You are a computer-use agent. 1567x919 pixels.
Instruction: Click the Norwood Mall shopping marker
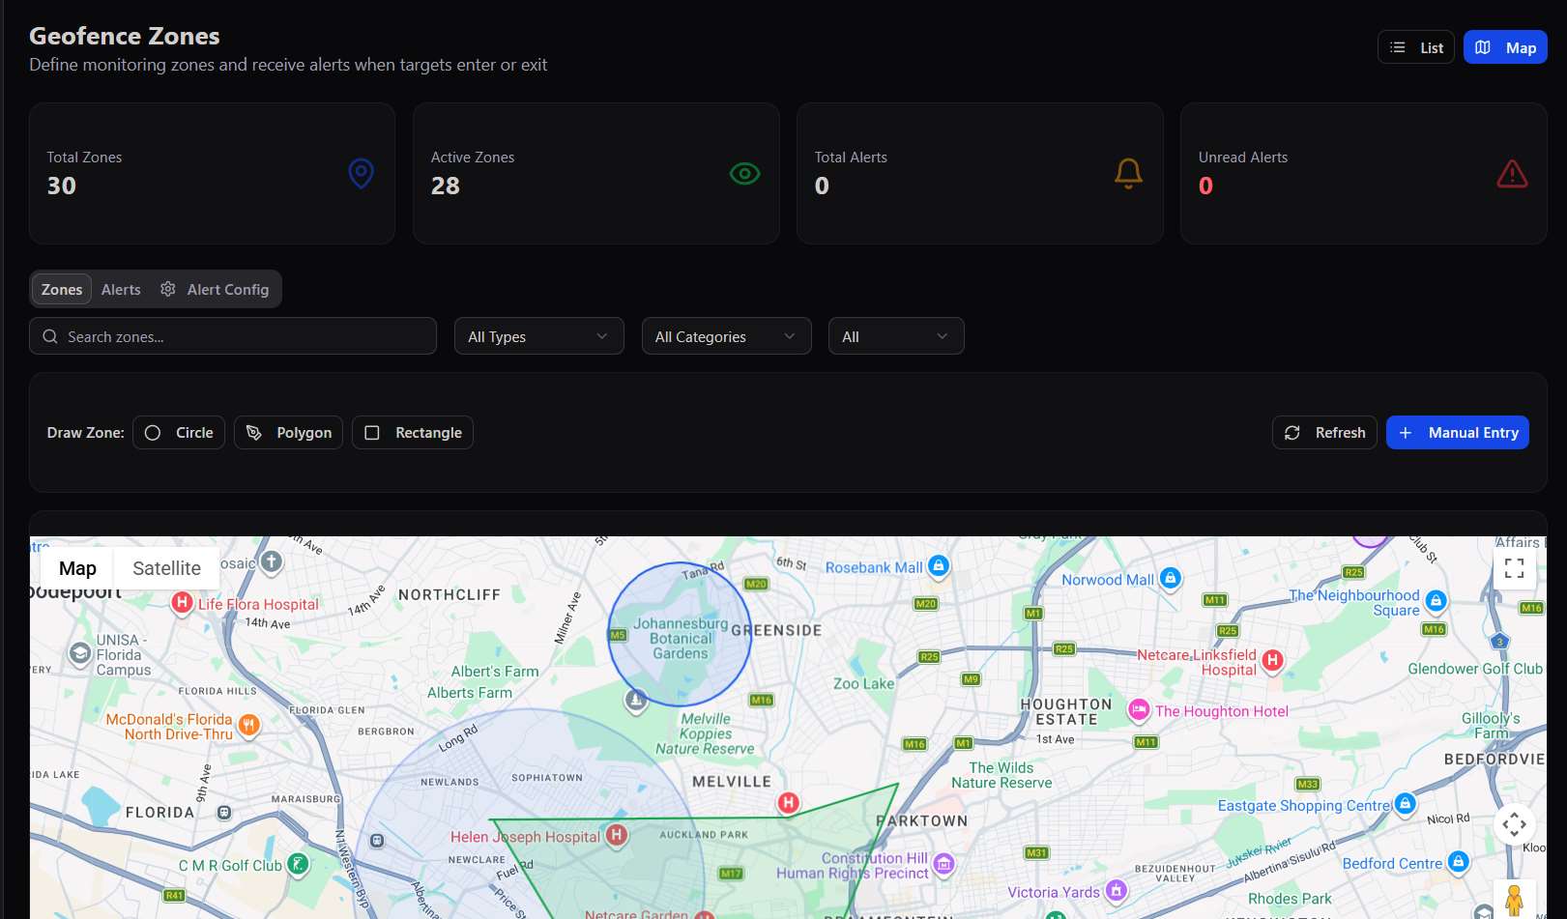(x=1170, y=579)
